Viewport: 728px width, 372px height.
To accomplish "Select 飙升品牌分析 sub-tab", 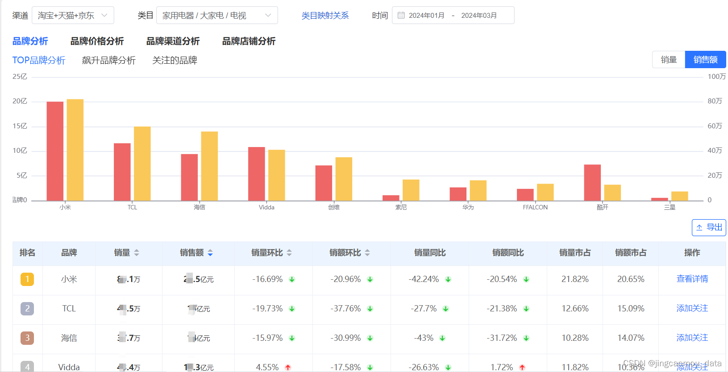I will (x=109, y=60).
